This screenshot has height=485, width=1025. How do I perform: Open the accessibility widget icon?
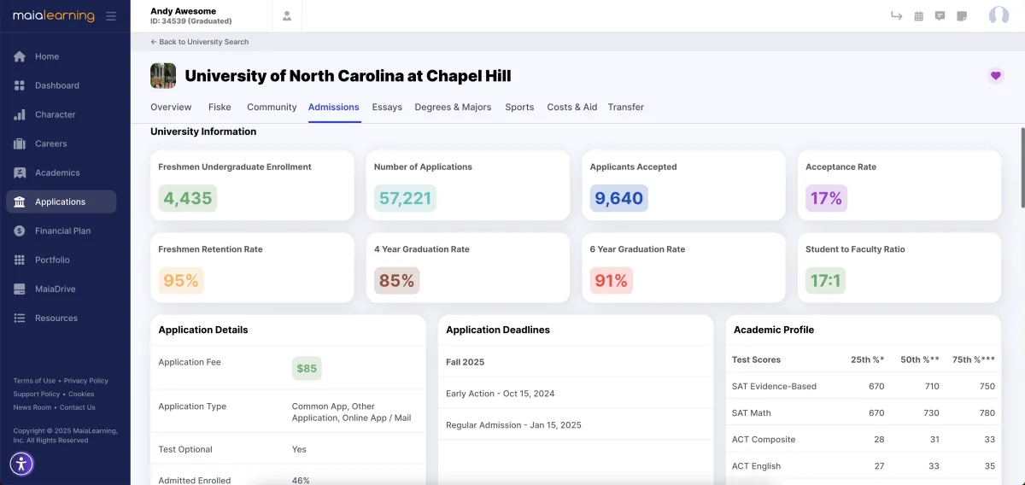point(21,464)
